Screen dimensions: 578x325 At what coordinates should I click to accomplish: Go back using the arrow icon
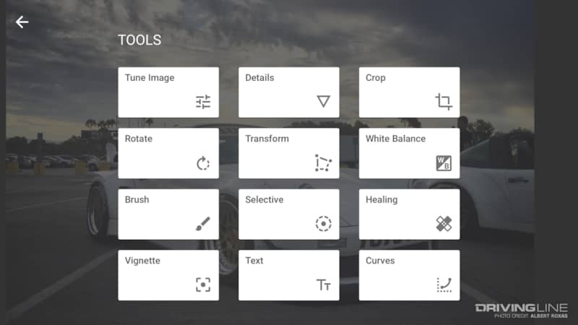tap(22, 22)
